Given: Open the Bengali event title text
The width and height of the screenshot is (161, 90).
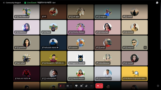Looking at the screenshot, I should coord(46,2).
